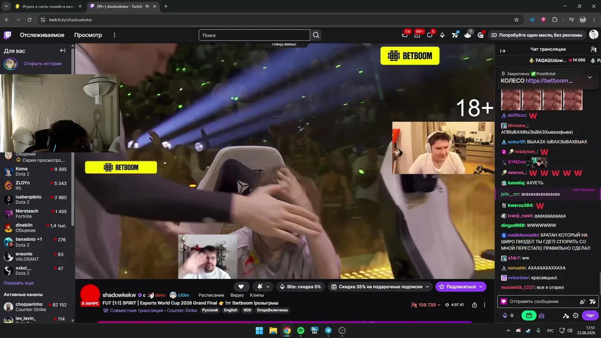Viewport: 601px width, 338px height.
Task: Open the Клипы channel tab
Action: click(257, 295)
